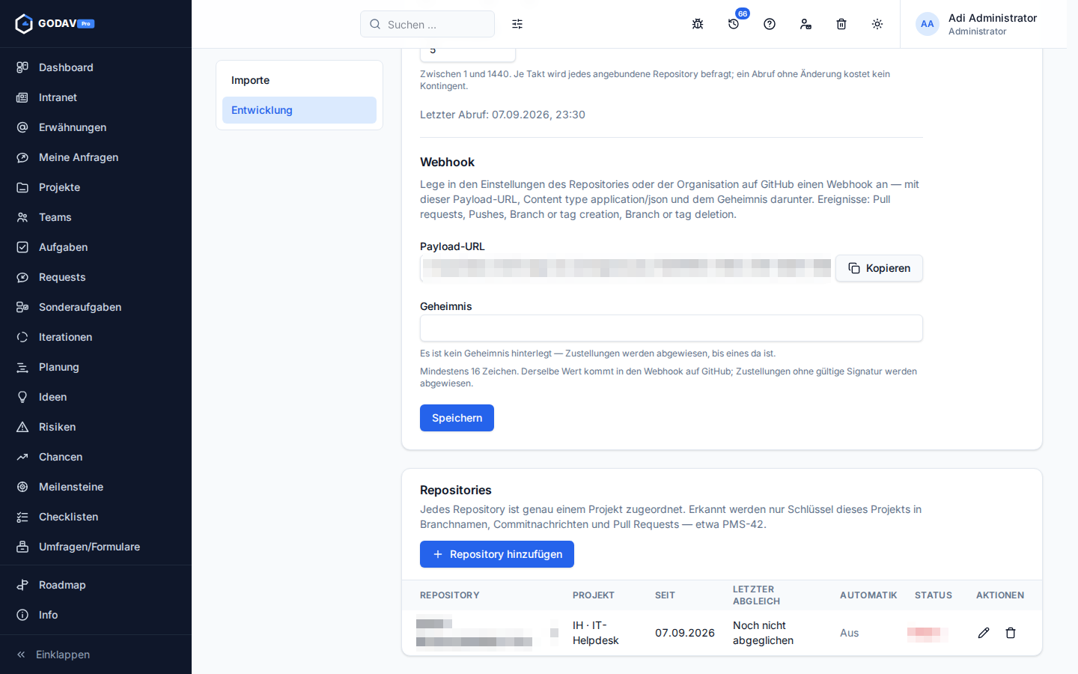Toggle light theme with sun icon
This screenshot has height=674, width=1078.
click(877, 24)
